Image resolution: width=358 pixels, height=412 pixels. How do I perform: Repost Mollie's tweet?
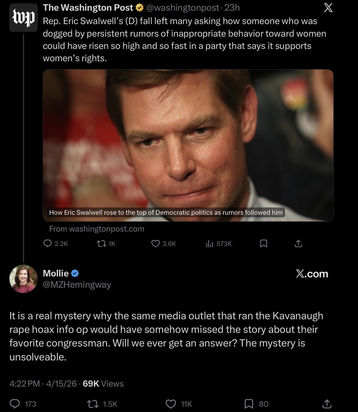point(93,404)
